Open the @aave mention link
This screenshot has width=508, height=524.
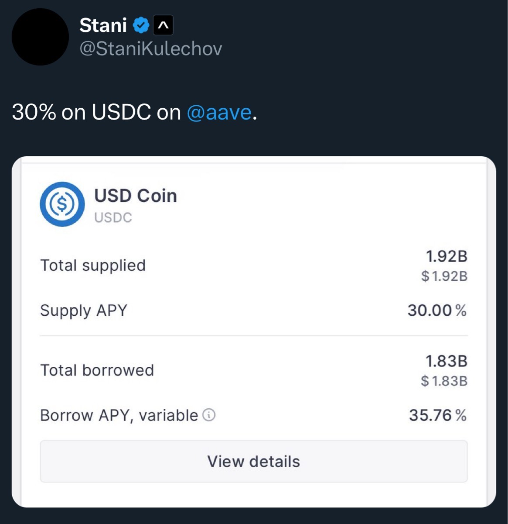pos(219,112)
